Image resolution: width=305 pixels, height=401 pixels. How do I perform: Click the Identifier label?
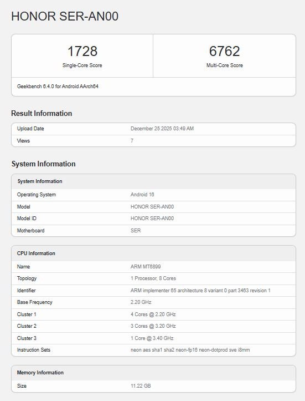click(x=26, y=291)
